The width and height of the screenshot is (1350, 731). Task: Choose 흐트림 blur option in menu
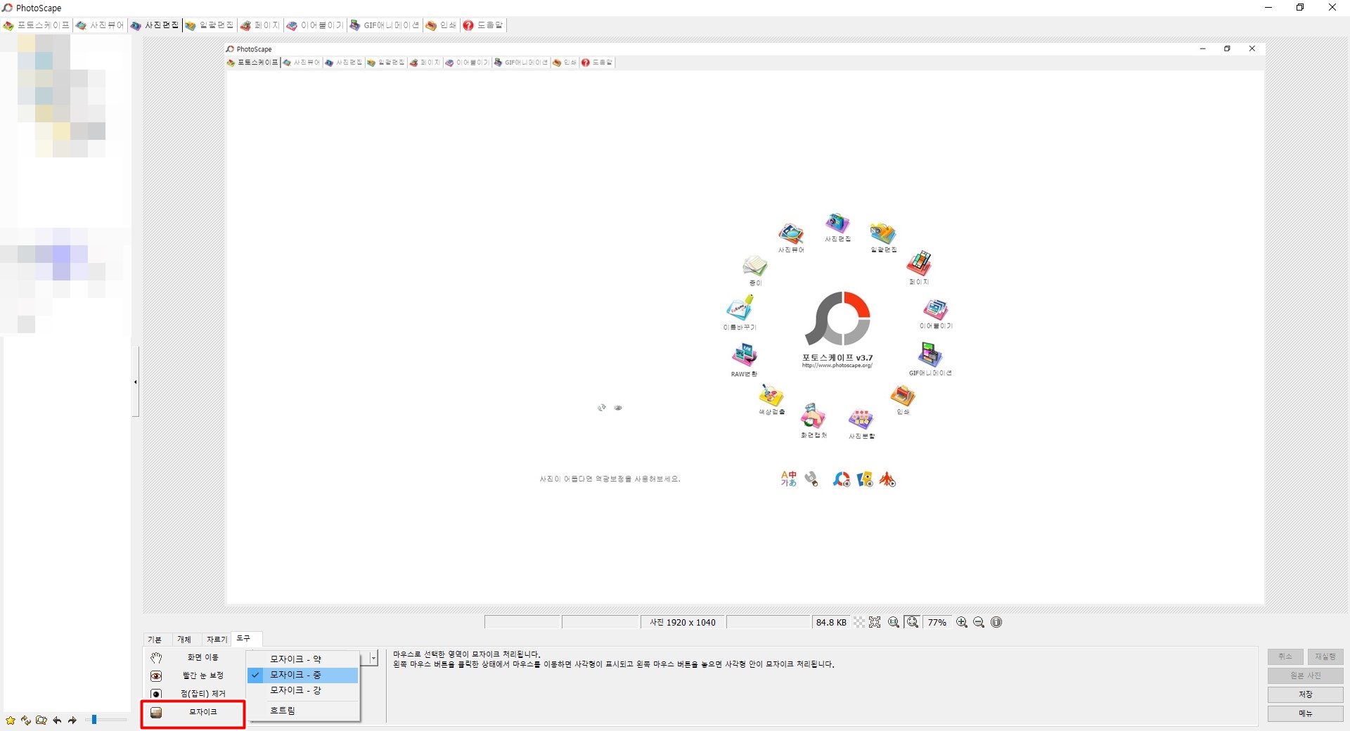pos(303,711)
